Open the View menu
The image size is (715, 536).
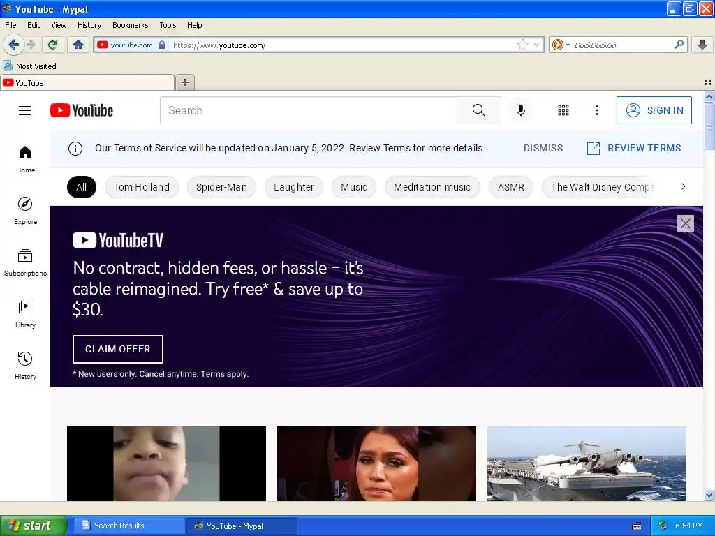(59, 25)
